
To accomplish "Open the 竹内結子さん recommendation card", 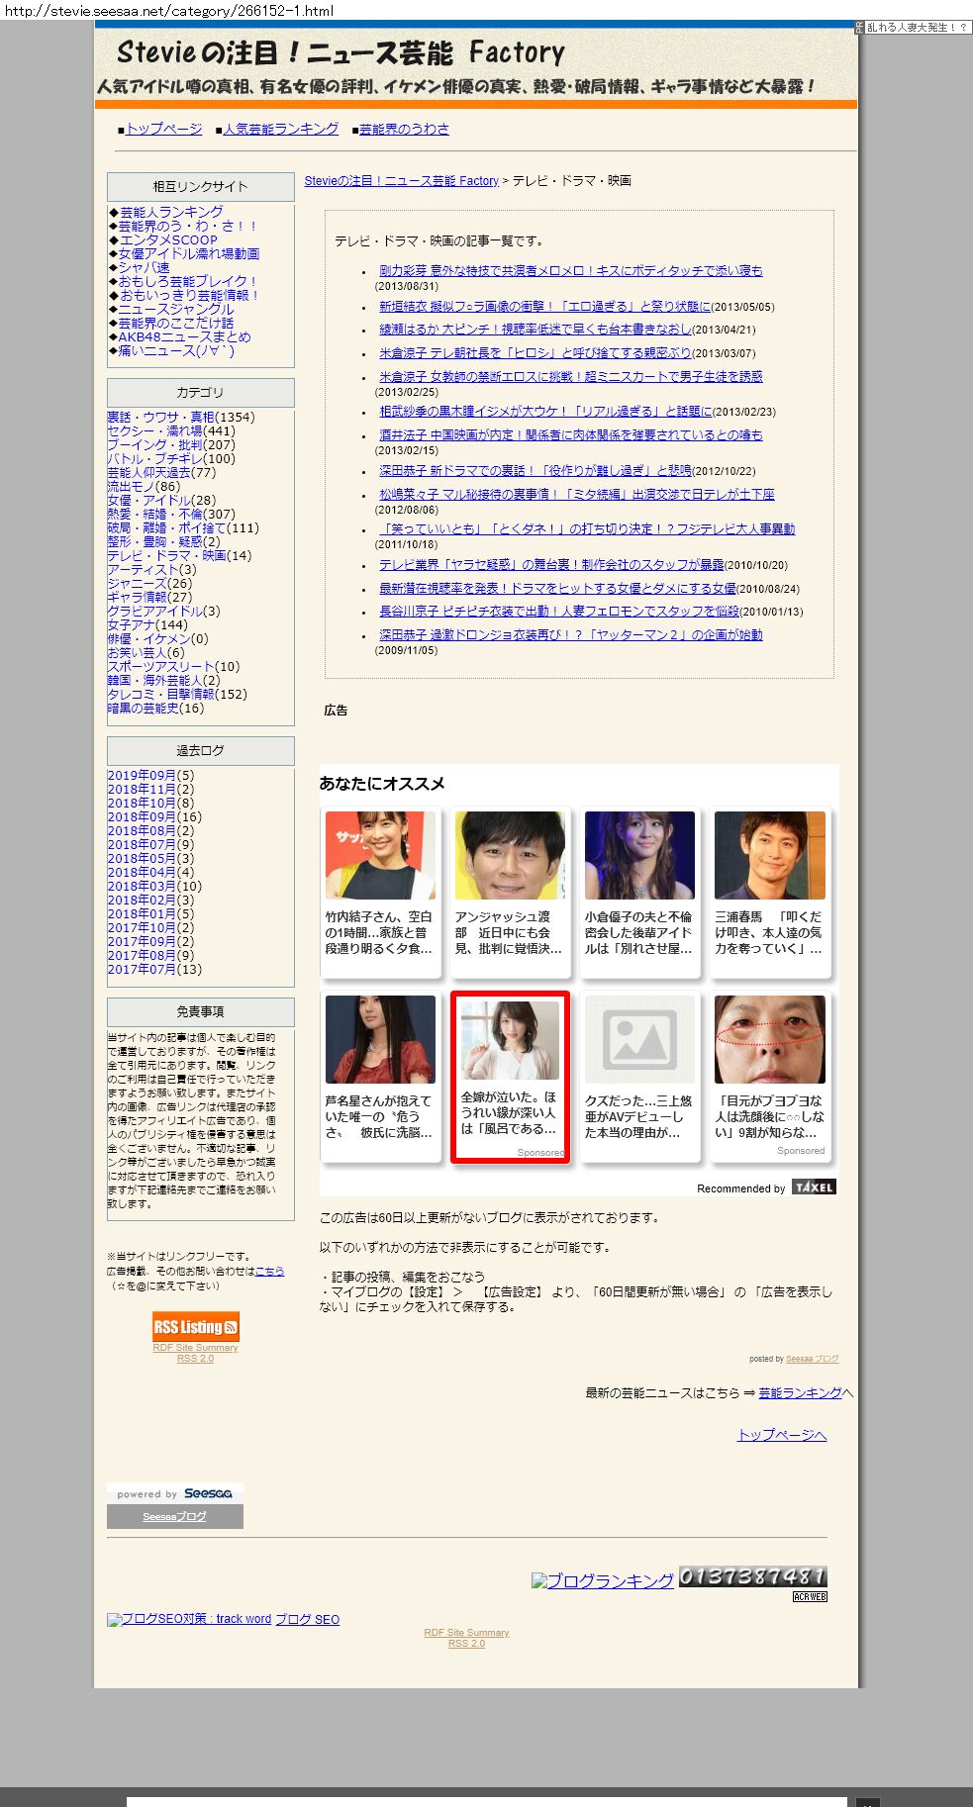I will tap(380, 892).
